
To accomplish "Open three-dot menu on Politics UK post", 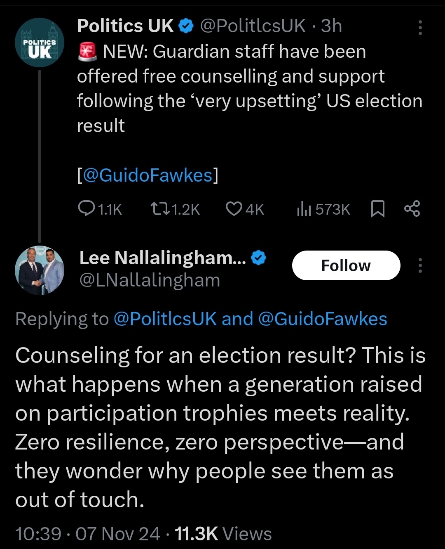I will click(420, 27).
